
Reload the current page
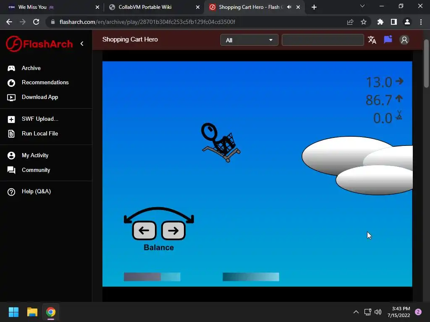[x=36, y=22]
